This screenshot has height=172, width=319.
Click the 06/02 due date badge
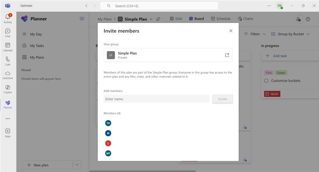272,94
